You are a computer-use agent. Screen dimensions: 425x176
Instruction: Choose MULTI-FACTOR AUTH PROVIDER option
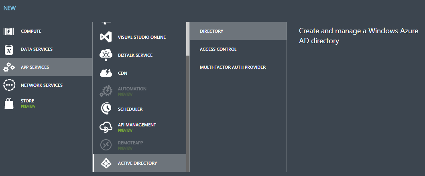tap(238, 67)
